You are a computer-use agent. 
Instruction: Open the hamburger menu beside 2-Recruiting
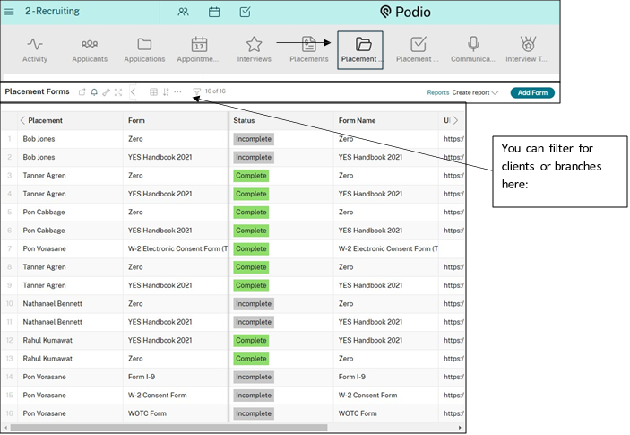pos(9,12)
